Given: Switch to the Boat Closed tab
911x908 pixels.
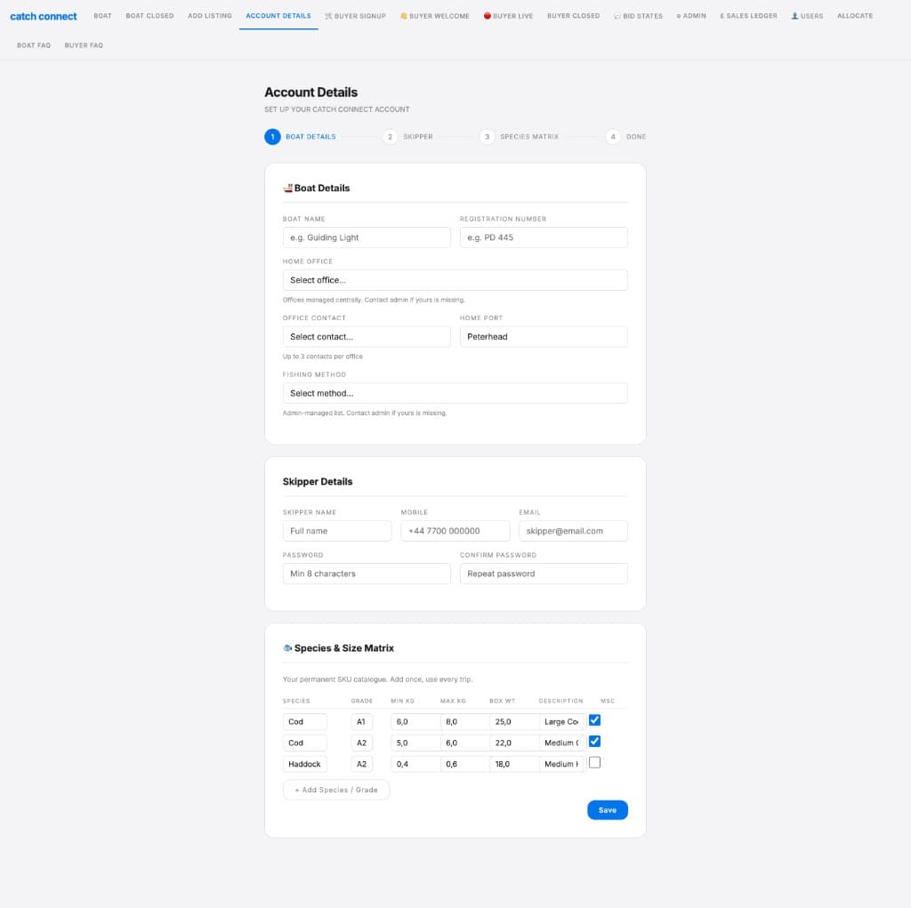Looking at the screenshot, I should coord(149,15).
